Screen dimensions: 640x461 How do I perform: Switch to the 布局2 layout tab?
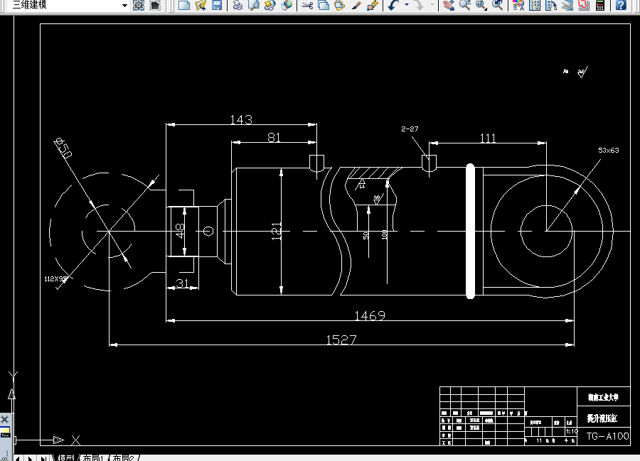click(x=123, y=457)
